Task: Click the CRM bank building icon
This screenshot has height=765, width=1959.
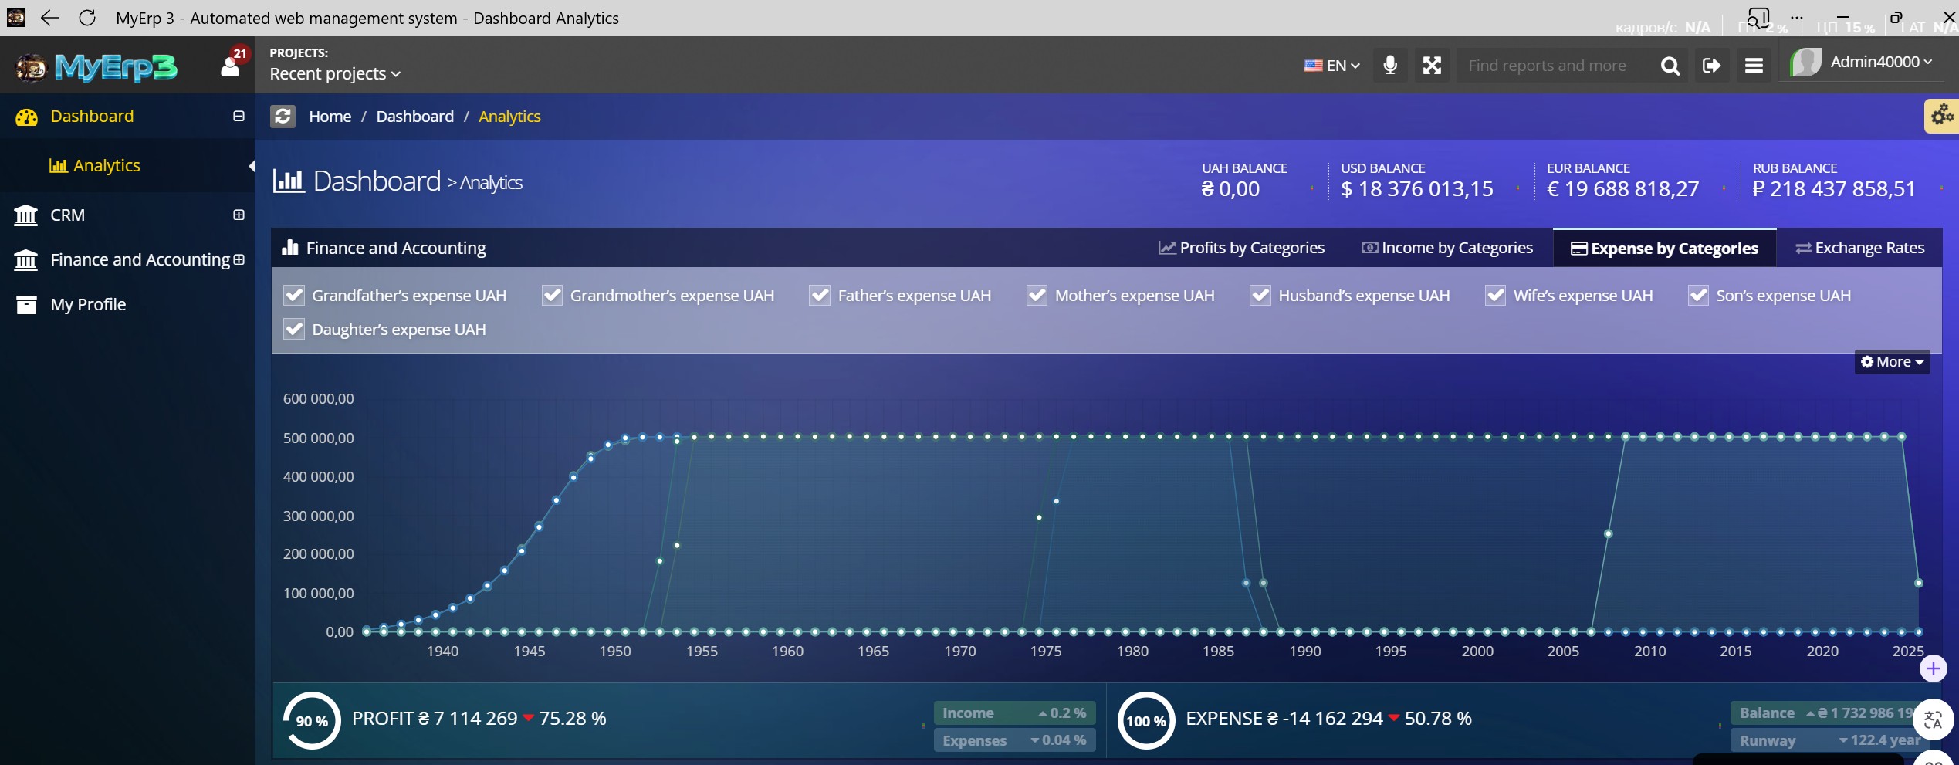Action: point(26,215)
